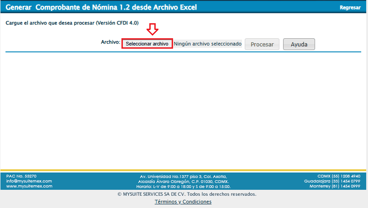
Task: Go back using Regresar link
Action: pos(350,7)
